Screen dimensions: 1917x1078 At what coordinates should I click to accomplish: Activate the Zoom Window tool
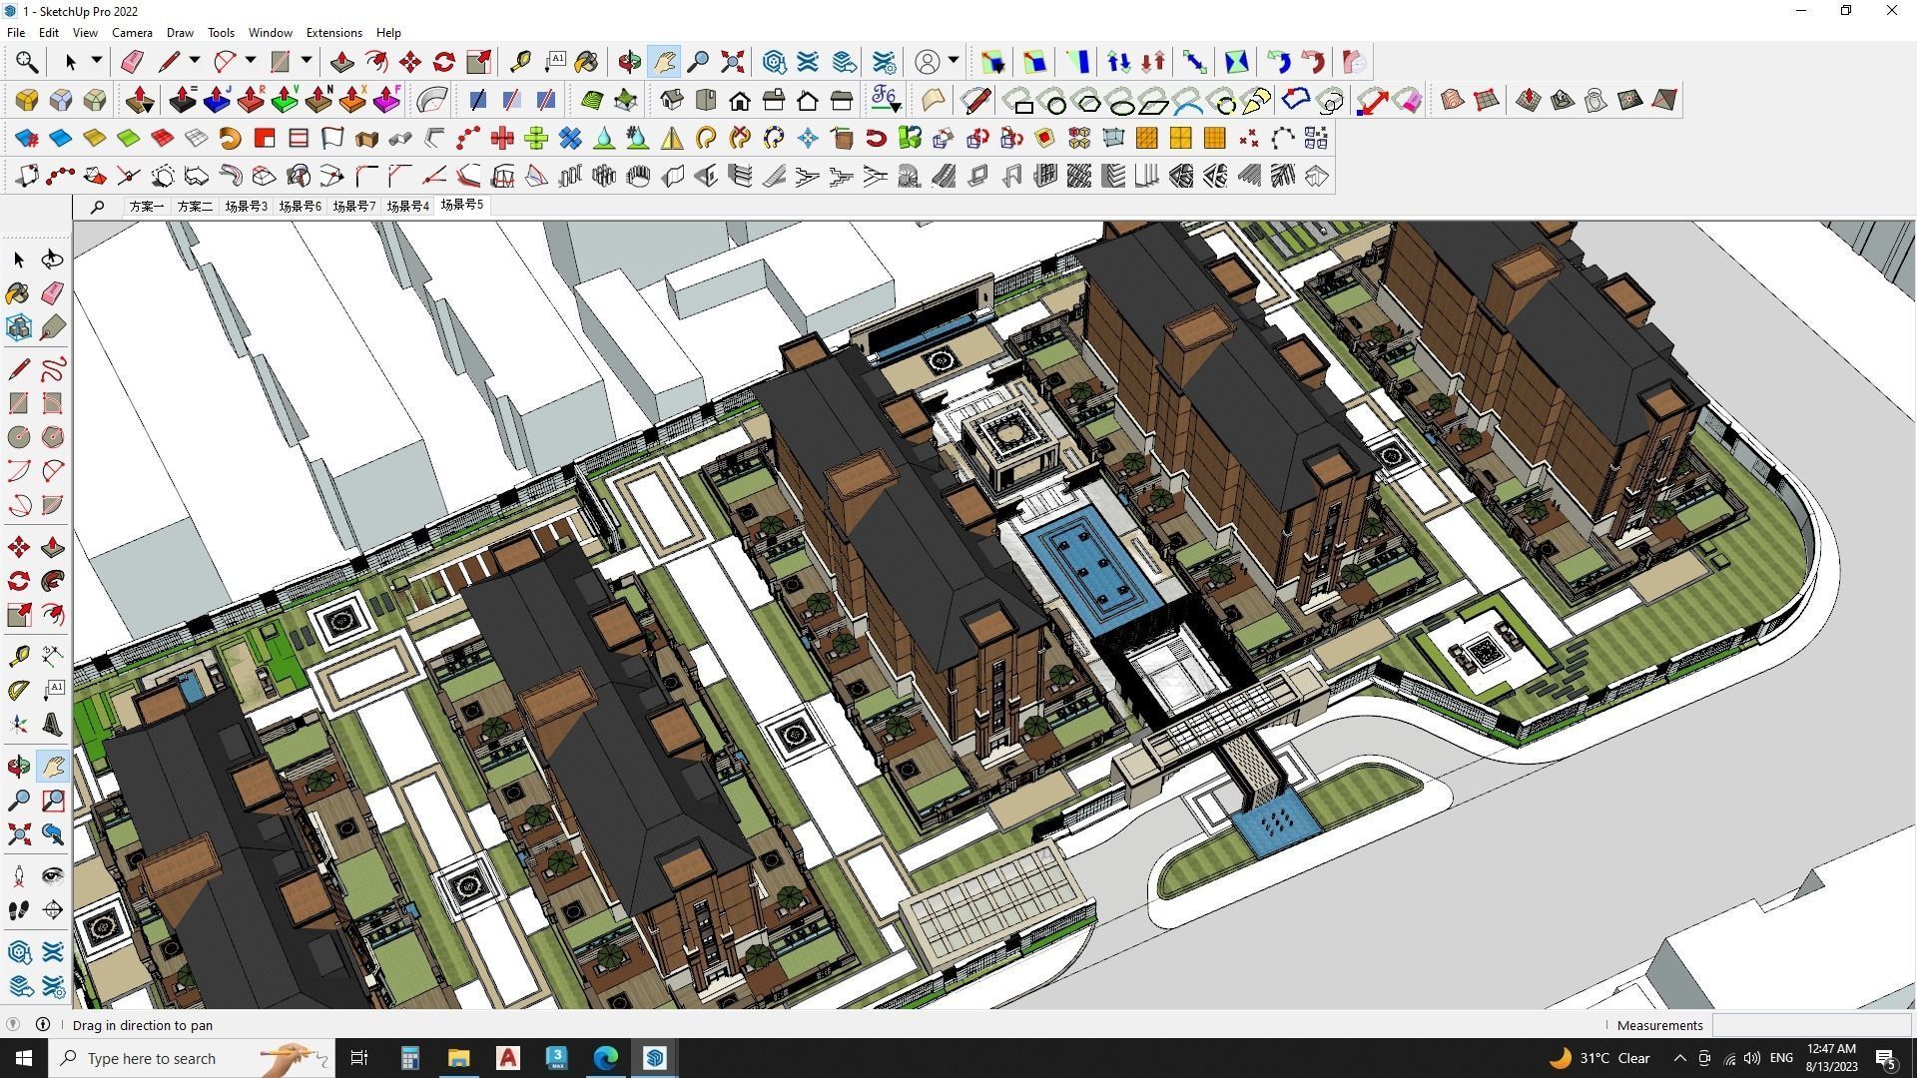[x=52, y=801]
